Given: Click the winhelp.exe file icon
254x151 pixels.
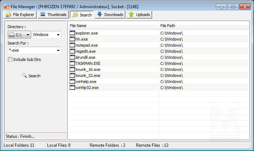Looking at the screenshot, I should [72, 82].
